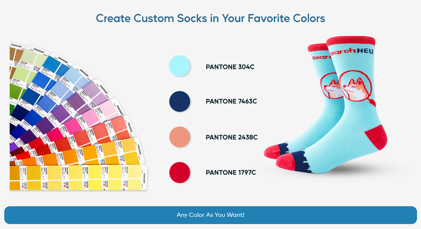This screenshot has width=421, height=229.
Task: Click the 'Any Color As You Want!' button
Action: point(210,215)
